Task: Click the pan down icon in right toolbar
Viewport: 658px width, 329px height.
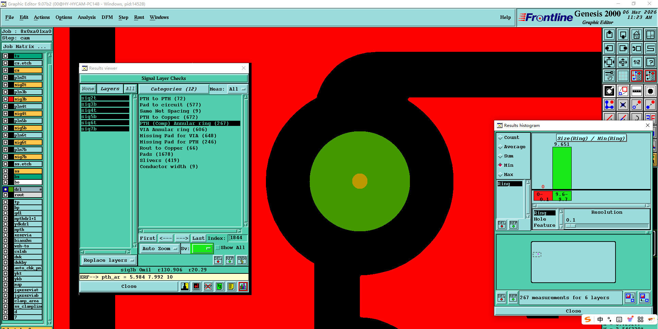Action: (623, 35)
